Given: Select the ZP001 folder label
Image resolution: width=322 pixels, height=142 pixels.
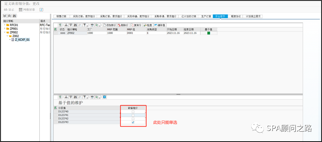Looking at the screenshot, I should tap(14, 29).
